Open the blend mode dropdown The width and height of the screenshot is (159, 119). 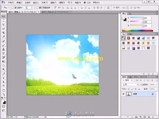tap(130, 85)
